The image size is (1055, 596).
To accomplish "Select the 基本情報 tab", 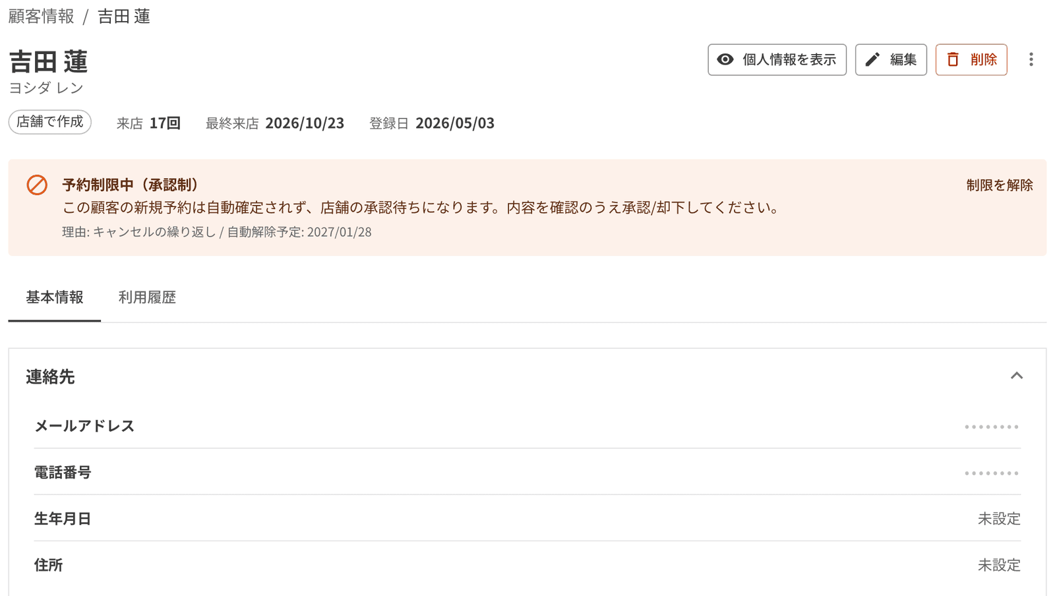I will coord(55,297).
